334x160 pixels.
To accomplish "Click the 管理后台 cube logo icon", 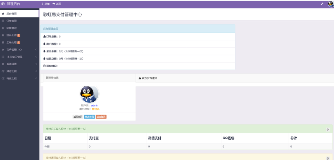I will pos(3,4).
